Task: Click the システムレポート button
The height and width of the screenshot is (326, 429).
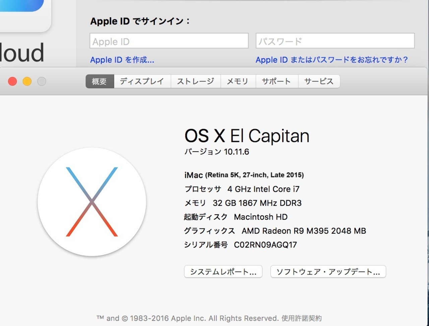Action: 223,272
